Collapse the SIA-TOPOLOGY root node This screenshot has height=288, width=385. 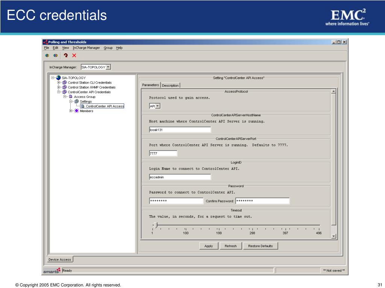pyautogui.click(x=53, y=78)
